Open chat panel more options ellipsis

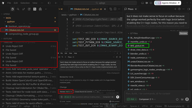coord(184,9)
